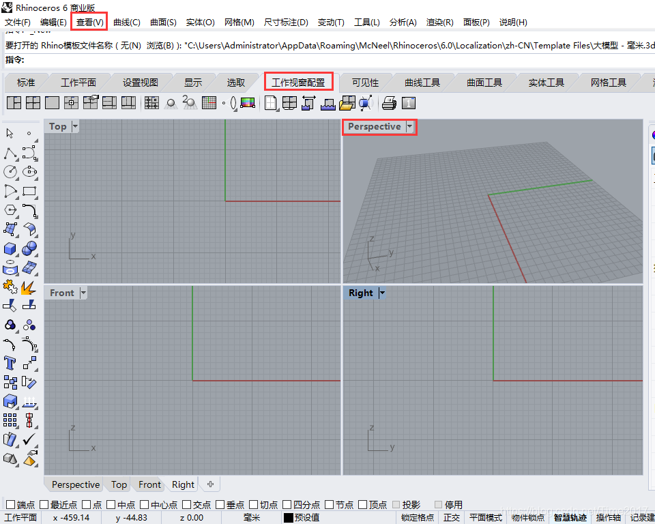This screenshot has height=524, width=655.
Task: Select the Front viewport tab at bottom
Action: pos(149,484)
